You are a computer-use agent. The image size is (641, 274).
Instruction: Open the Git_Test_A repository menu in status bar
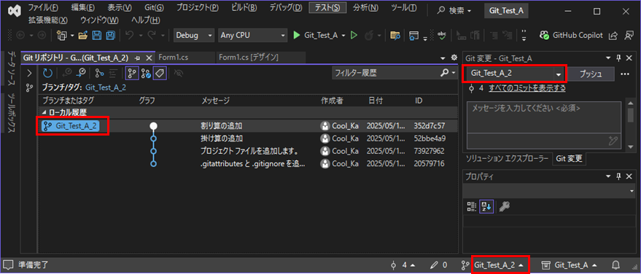tap(570, 265)
